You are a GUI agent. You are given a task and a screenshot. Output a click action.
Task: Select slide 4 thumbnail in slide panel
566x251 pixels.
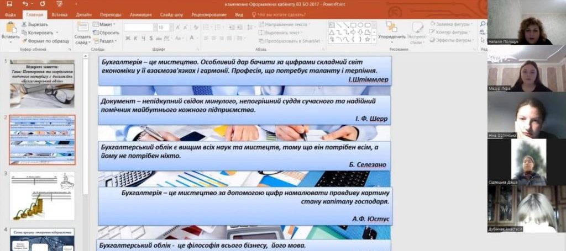(x=42, y=239)
